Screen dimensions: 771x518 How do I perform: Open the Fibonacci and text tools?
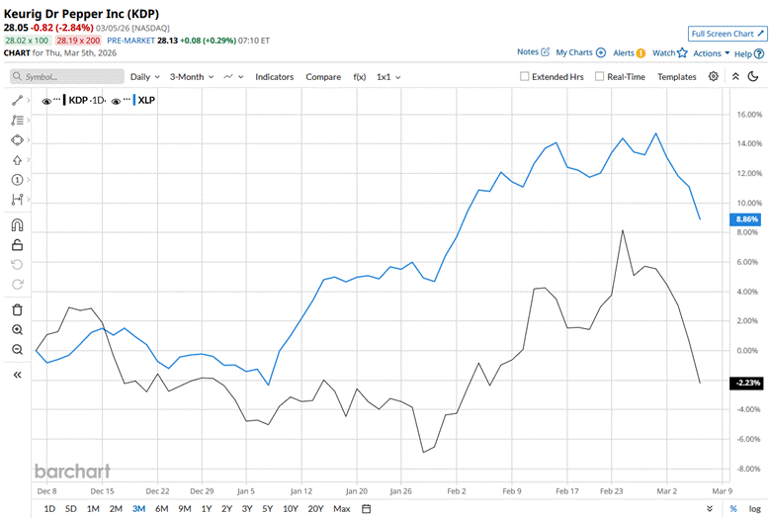17,120
